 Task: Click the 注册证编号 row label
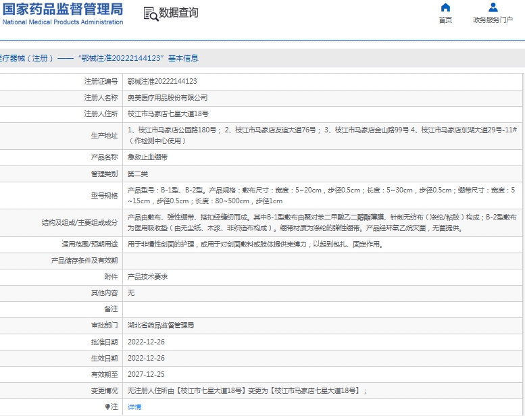pos(101,81)
